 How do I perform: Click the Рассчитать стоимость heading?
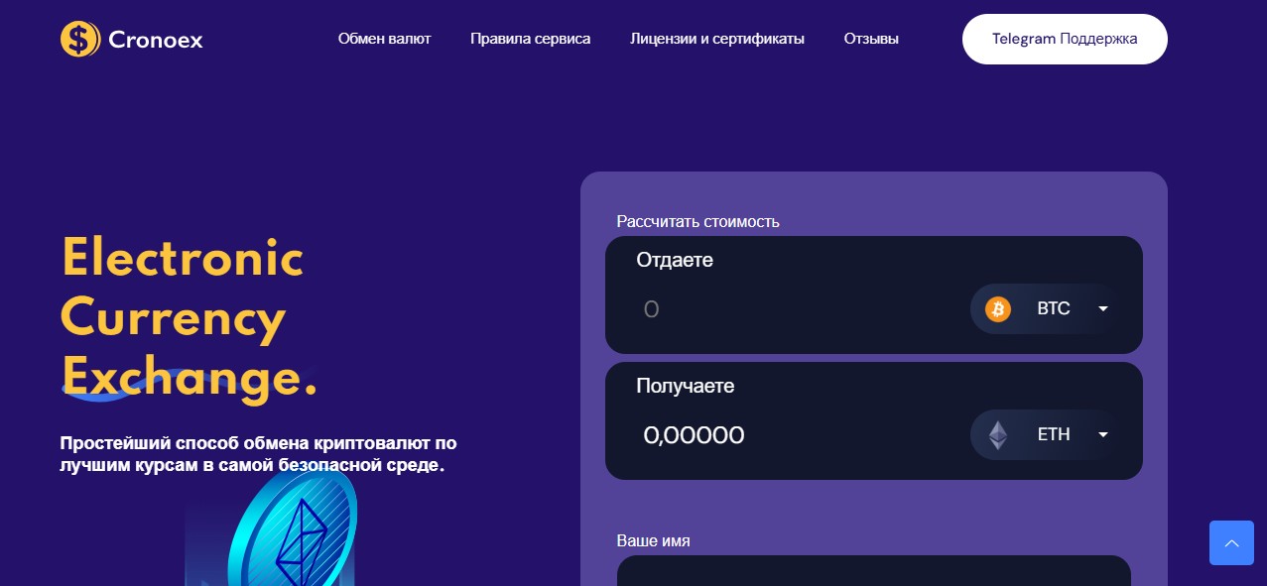coord(697,221)
